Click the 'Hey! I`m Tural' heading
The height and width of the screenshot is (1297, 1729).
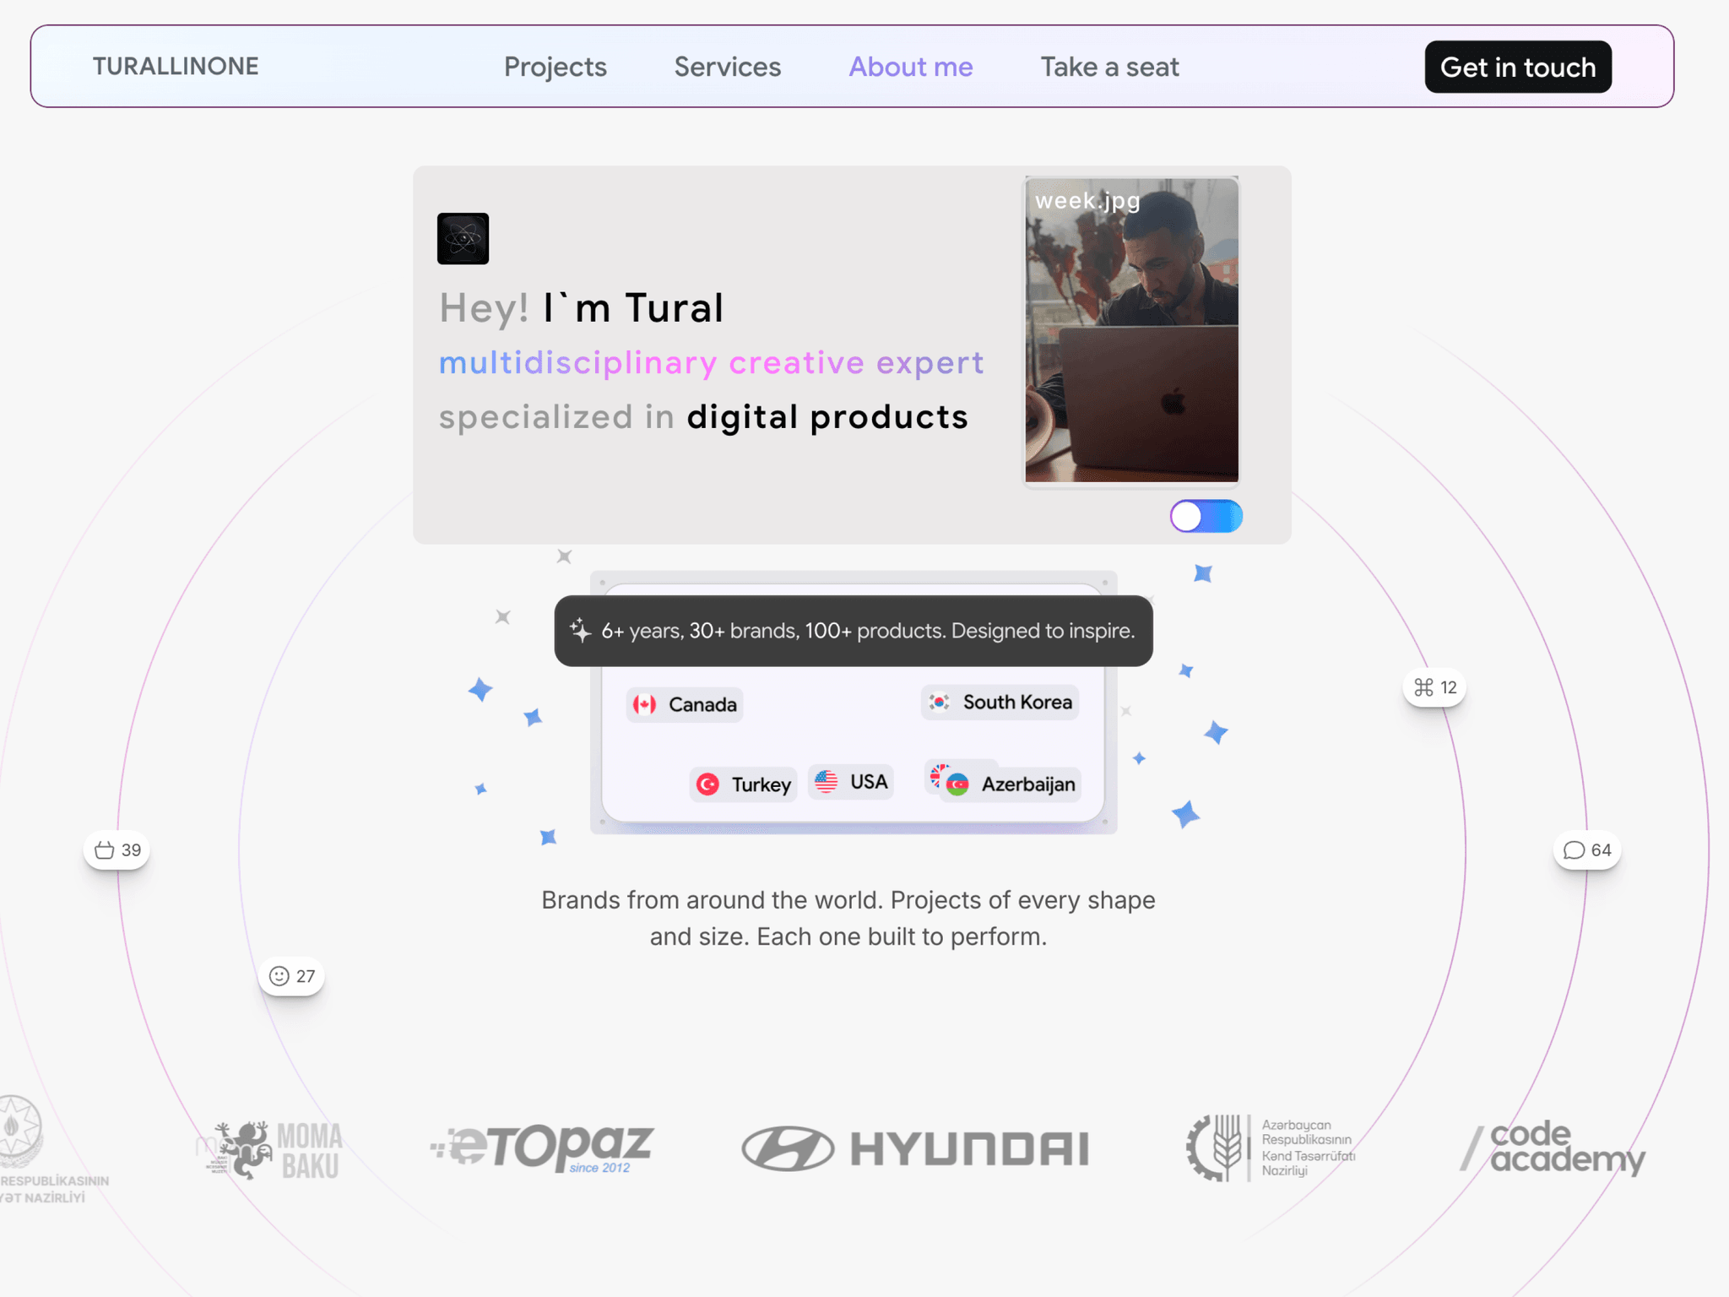point(581,307)
